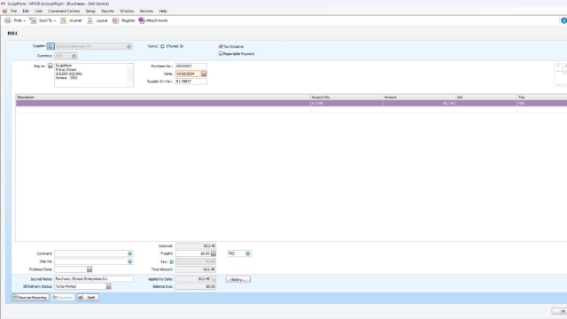The image size is (567, 319).
Task: Click the document thumbnail at right edge
Action: pos(561,74)
